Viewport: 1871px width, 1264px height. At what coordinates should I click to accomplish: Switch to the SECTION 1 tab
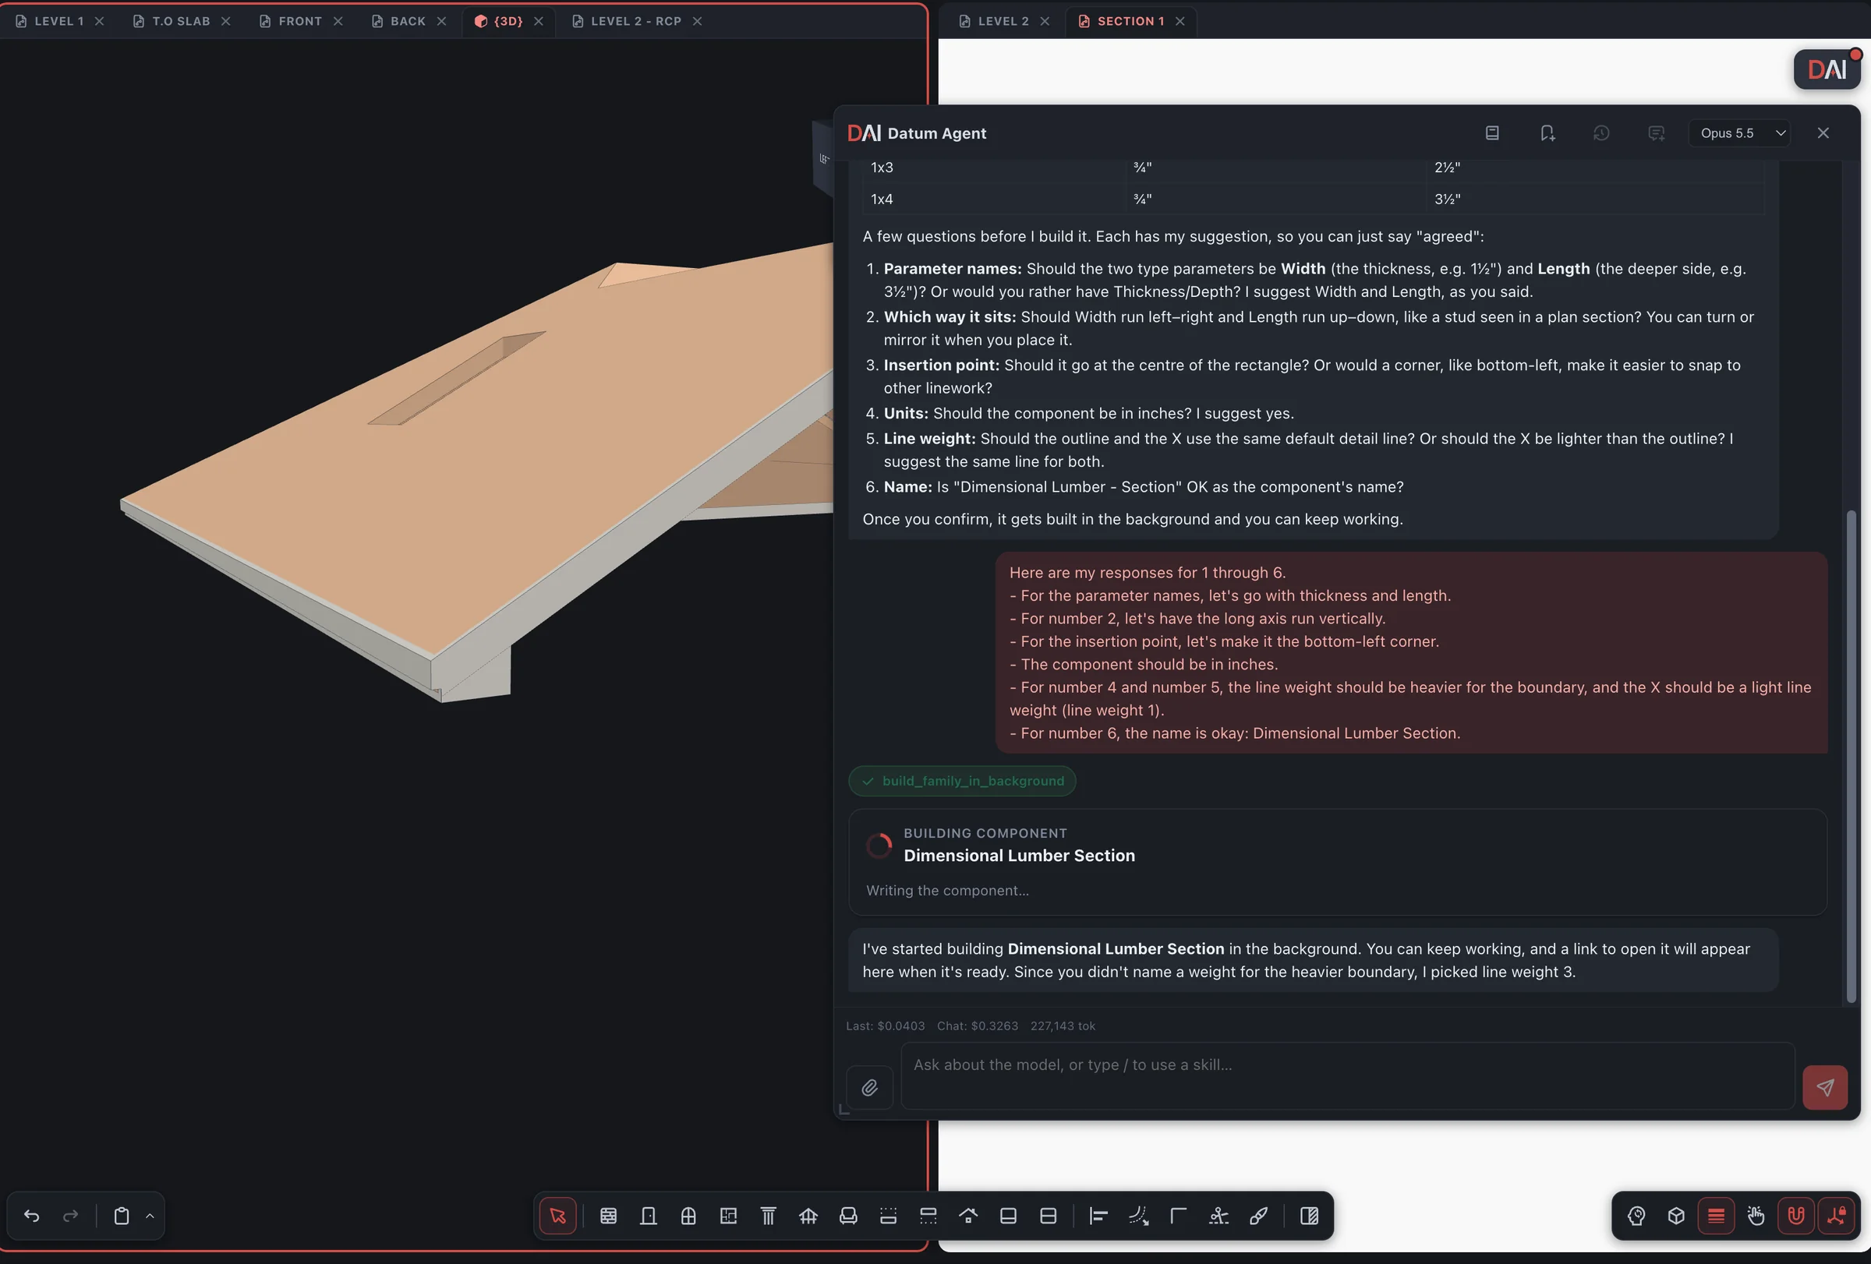pyautogui.click(x=1131, y=21)
